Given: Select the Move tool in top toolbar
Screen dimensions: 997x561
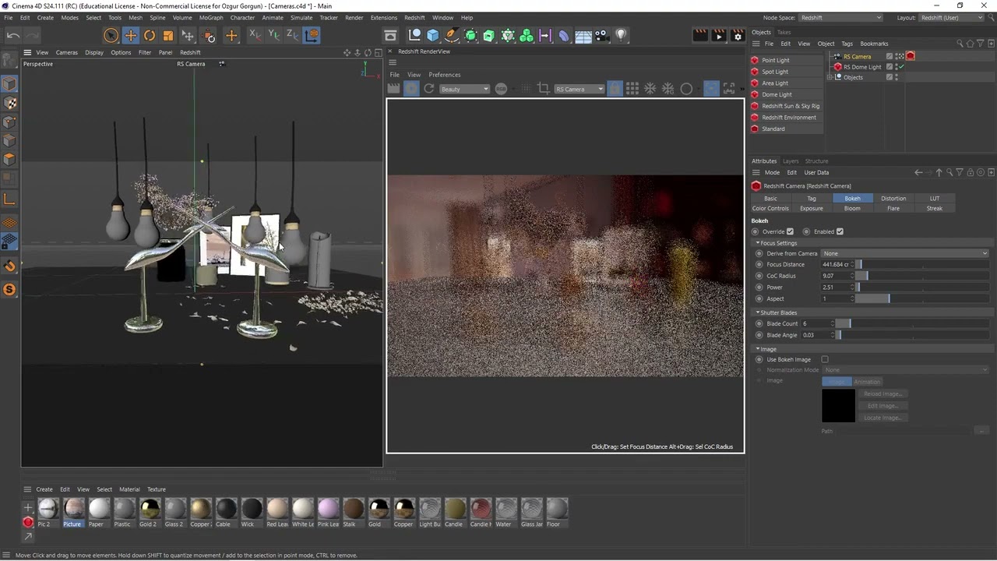Looking at the screenshot, I should pyautogui.click(x=131, y=35).
